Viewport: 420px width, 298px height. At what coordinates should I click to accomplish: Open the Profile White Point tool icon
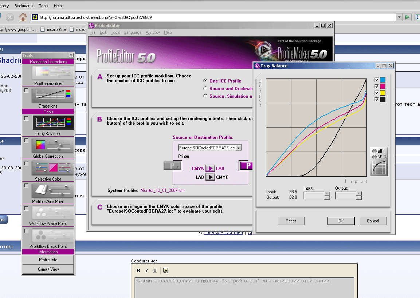[x=53, y=190]
